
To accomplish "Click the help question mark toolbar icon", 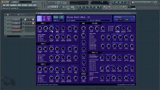I will point(99,7).
